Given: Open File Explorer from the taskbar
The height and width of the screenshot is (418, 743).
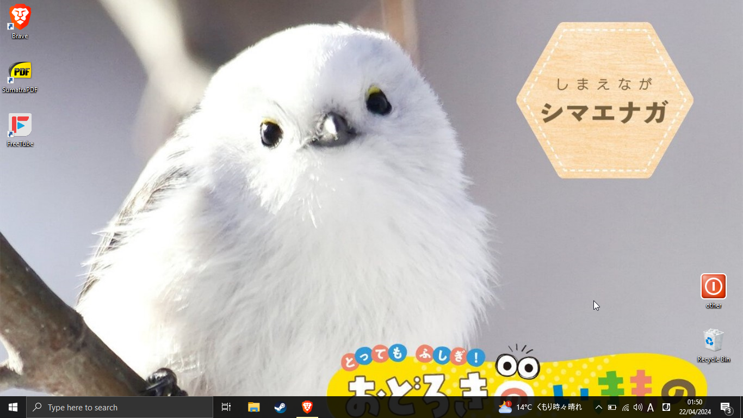Looking at the screenshot, I should (253, 407).
